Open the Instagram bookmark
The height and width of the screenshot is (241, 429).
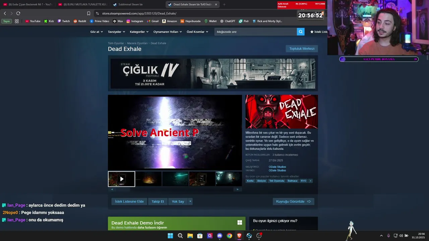135,21
